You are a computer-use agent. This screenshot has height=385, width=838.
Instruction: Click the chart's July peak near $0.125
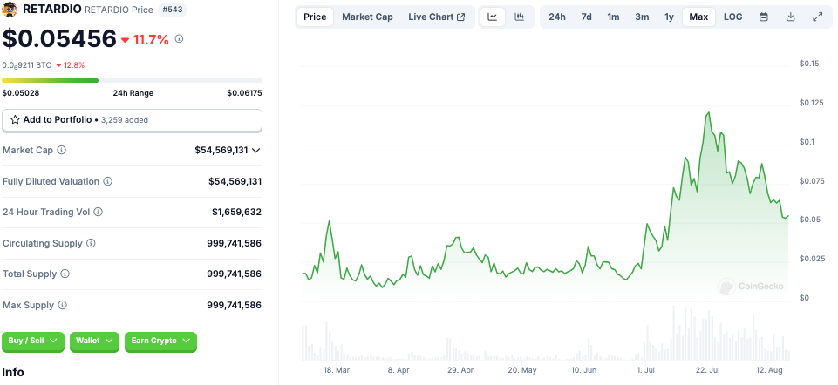click(x=708, y=112)
